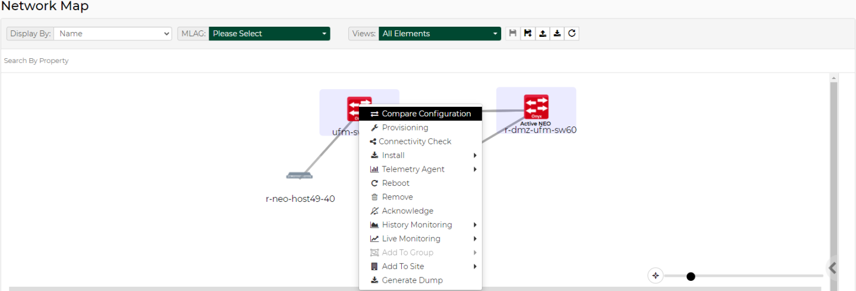856x291 pixels.
Task: Click the Network Map heading
Action: click(45, 7)
